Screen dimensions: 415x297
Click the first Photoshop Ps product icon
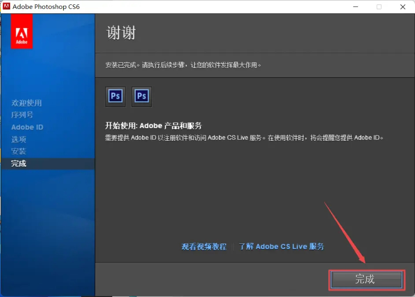coord(115,97)
